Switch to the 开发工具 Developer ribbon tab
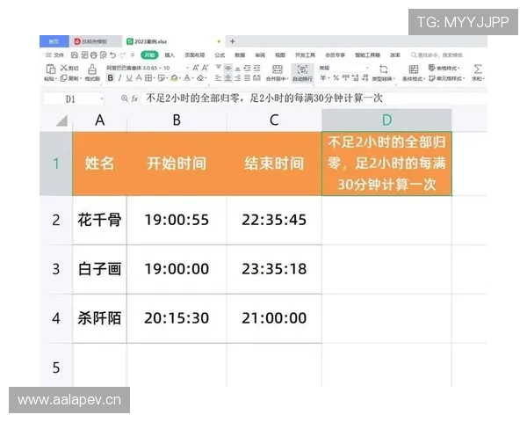 pyautogui.click(x=305, y=55)
